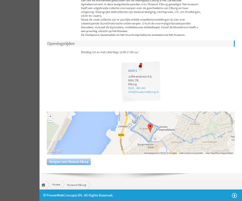
Task: Click the Joodse begraafplaats map icon
Action: [x=156, y=128]
